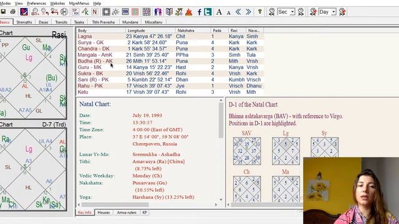Click the double right chevron icon

coord(248,12)
